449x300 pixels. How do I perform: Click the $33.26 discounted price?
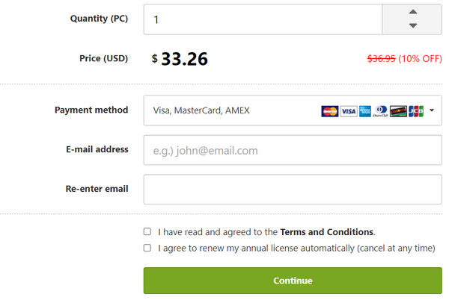(x=184, y=59)
